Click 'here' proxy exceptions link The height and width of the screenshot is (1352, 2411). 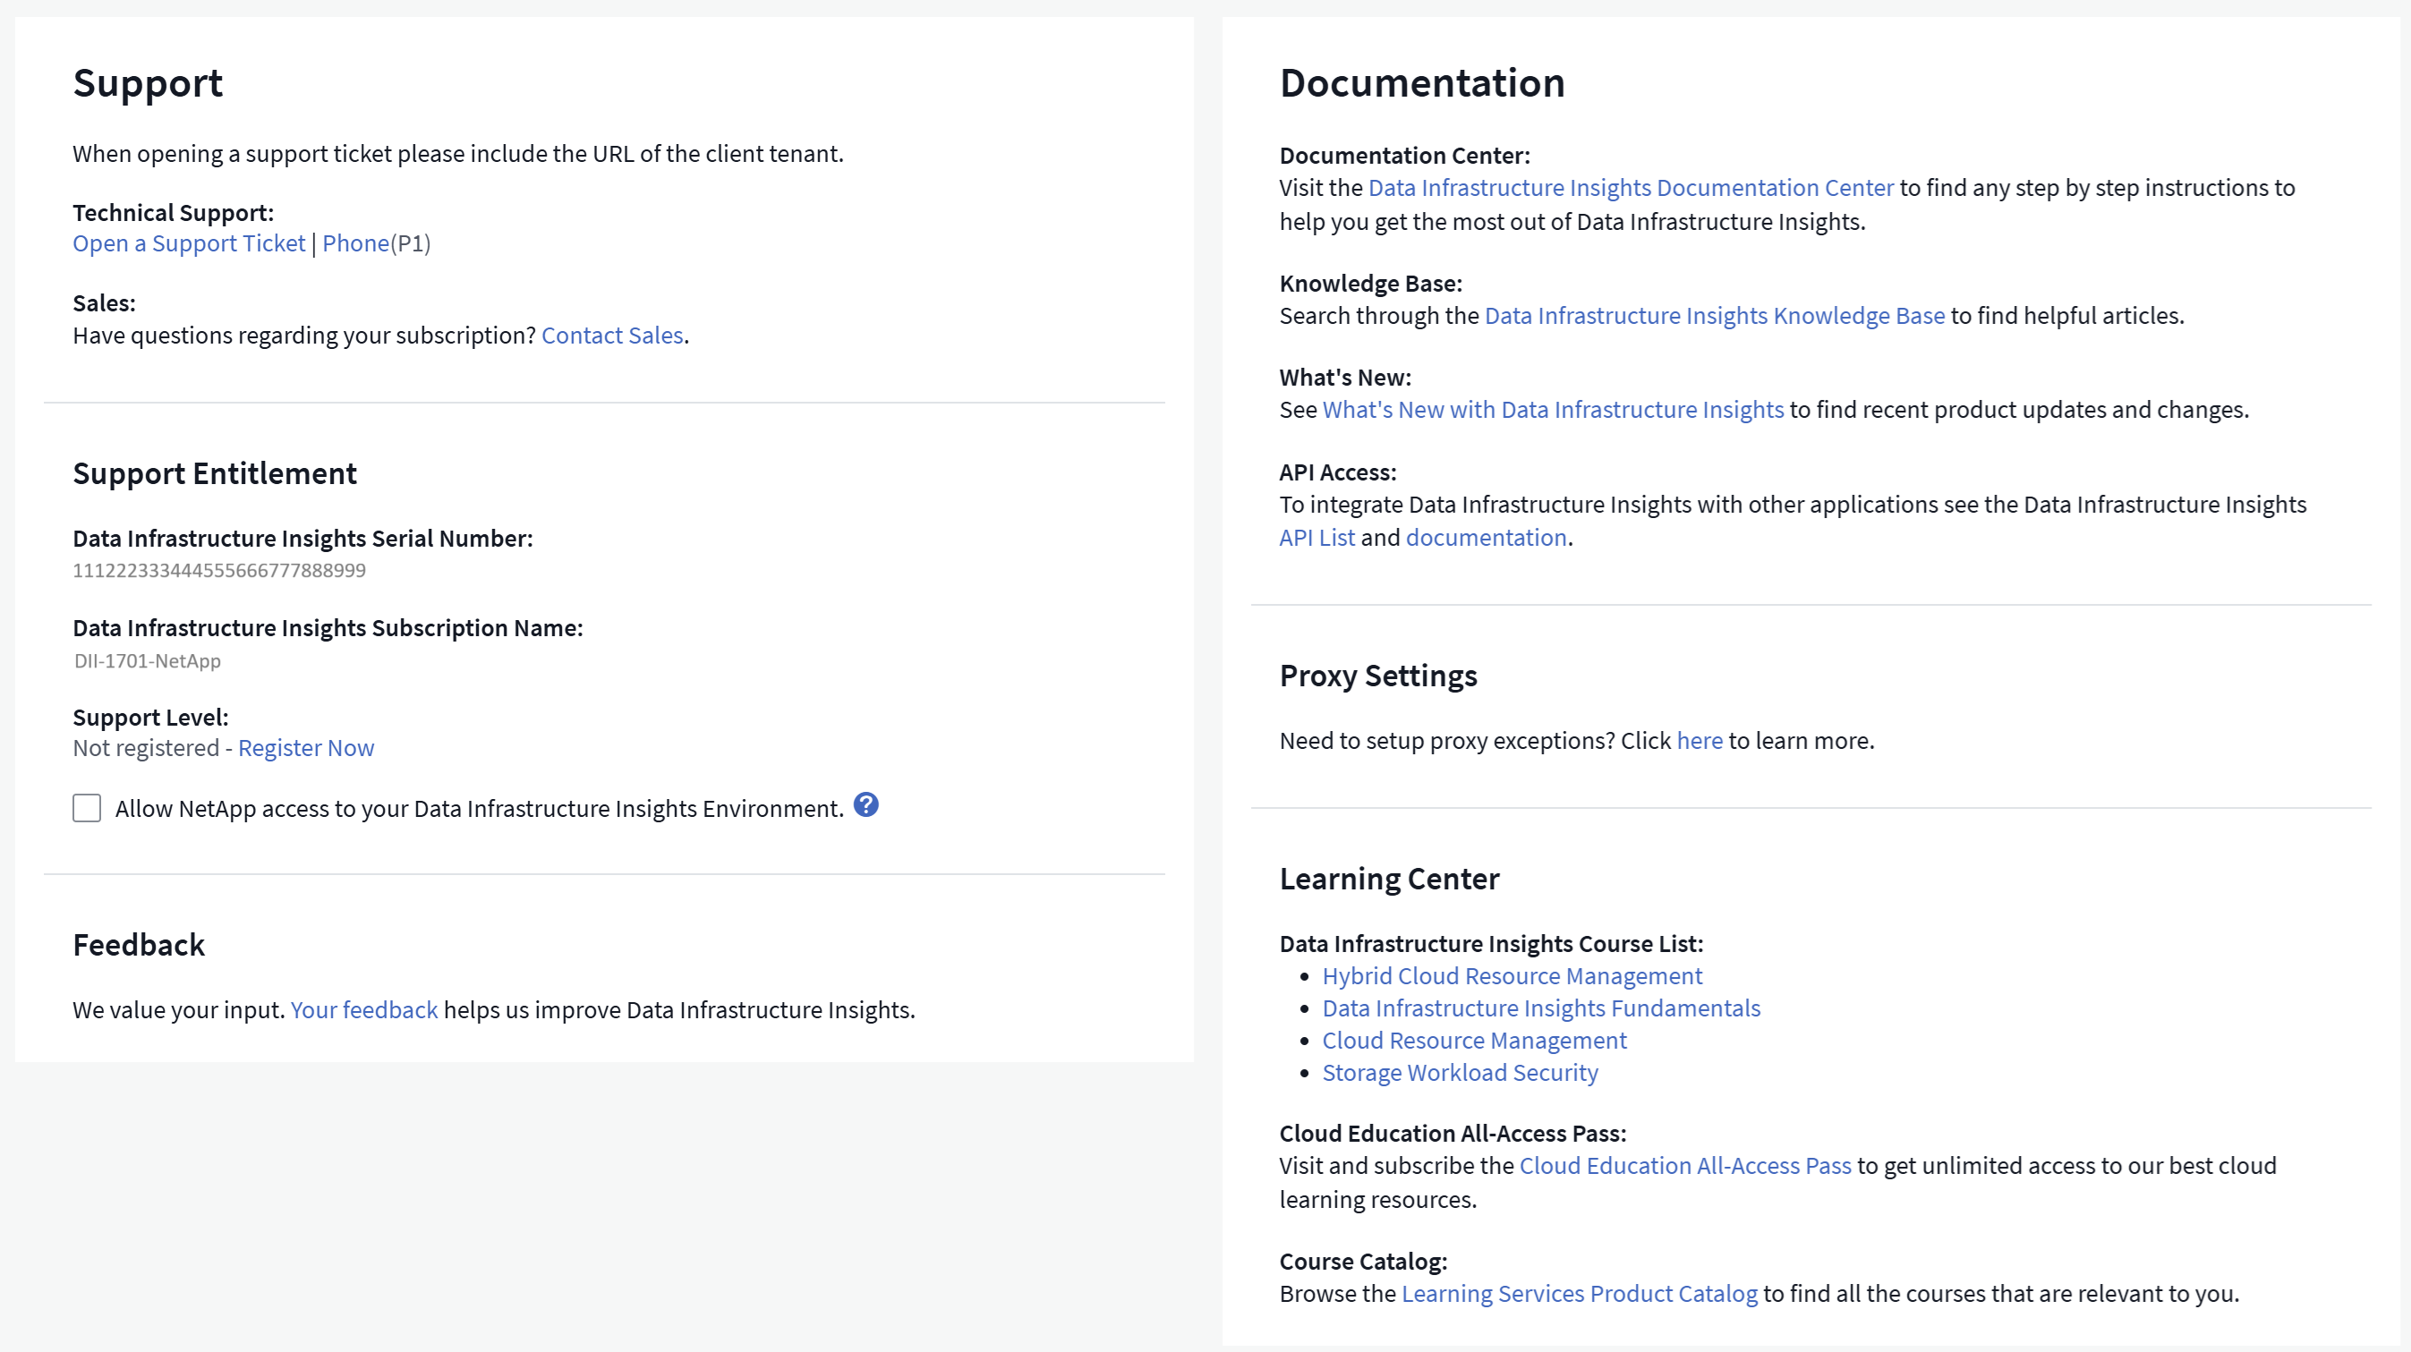tap(1700, 741)
